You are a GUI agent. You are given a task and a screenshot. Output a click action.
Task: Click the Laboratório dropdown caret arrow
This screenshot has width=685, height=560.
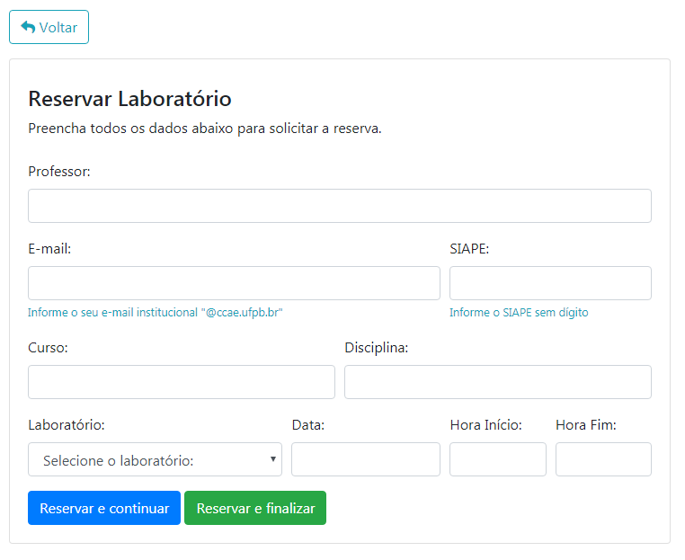point(272,459)
